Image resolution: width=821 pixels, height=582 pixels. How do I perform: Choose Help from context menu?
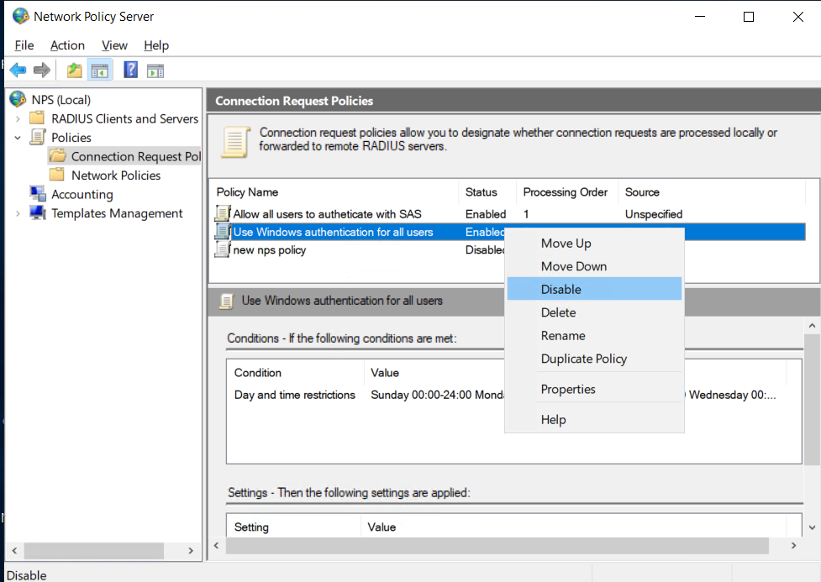pos(594,419)
